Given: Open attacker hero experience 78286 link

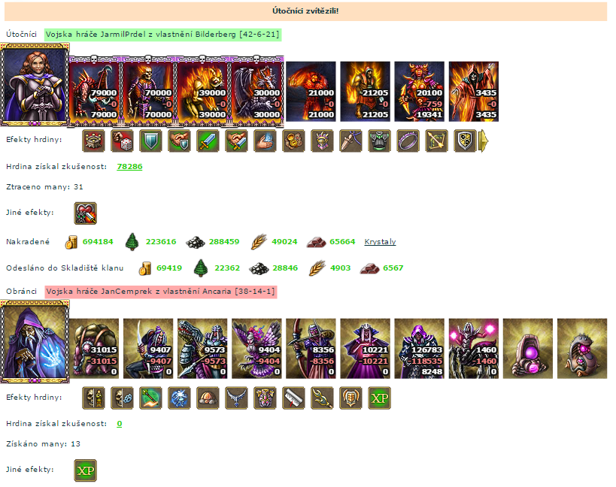Looking at the screenshot, I should [x=129, y=166].
